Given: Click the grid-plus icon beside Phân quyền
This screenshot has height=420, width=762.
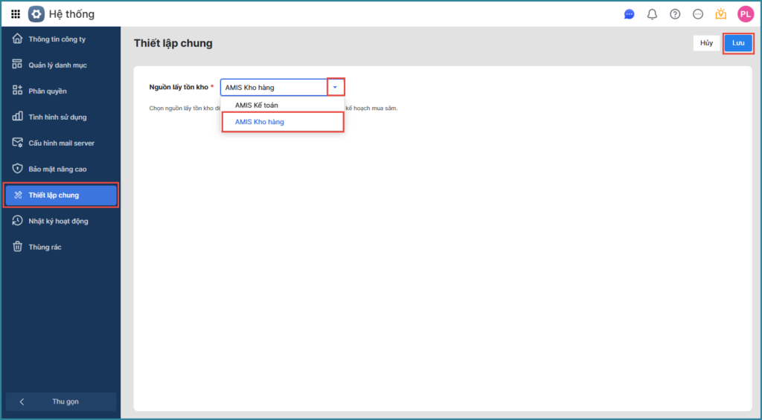Looking at the screenshot, I should coord(18,91).
